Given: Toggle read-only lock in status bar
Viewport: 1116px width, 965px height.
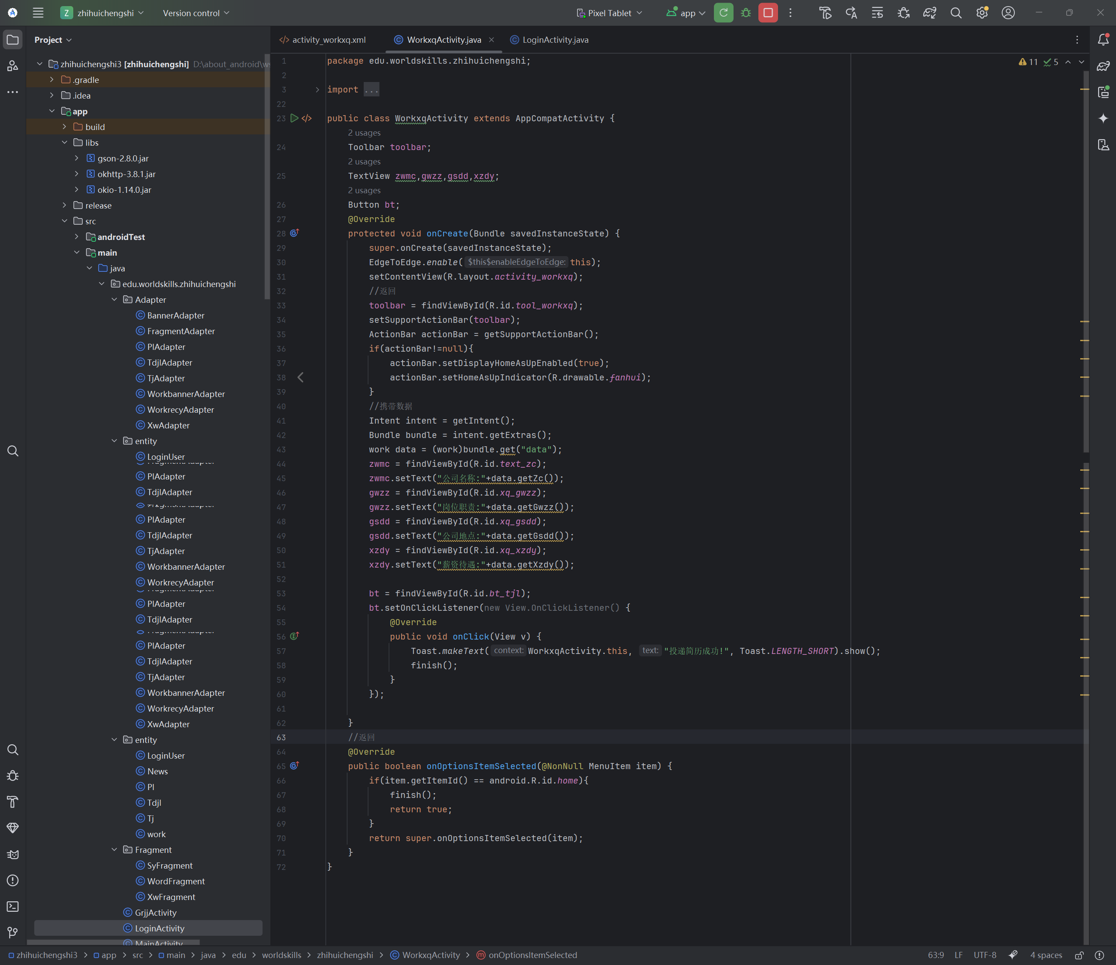Looking at the screenshot, I should tap(1079, 955).
